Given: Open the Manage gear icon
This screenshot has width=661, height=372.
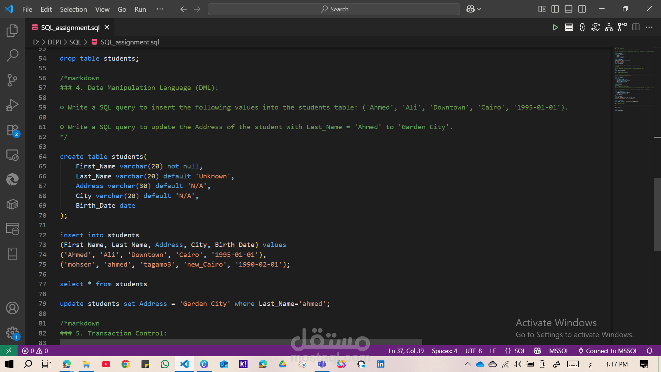Looking at the screenshot, I should coord(12,333).
